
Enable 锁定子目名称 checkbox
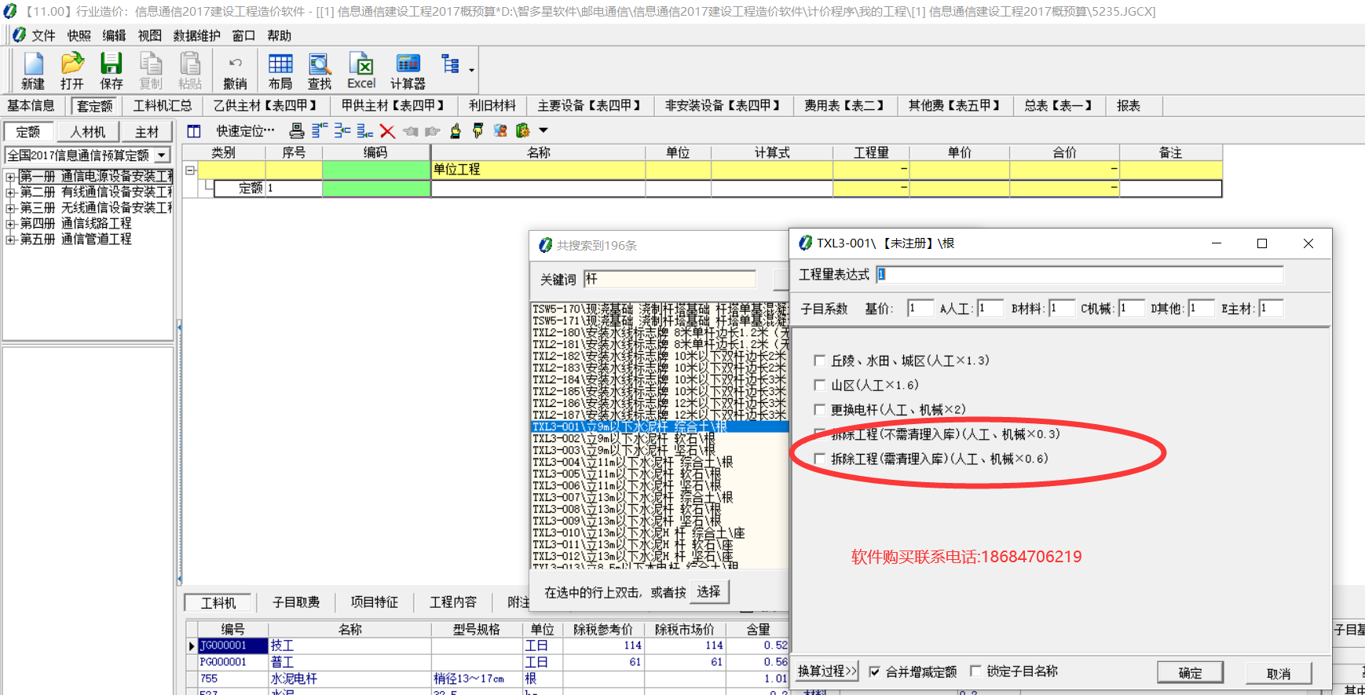coord(975,671)
